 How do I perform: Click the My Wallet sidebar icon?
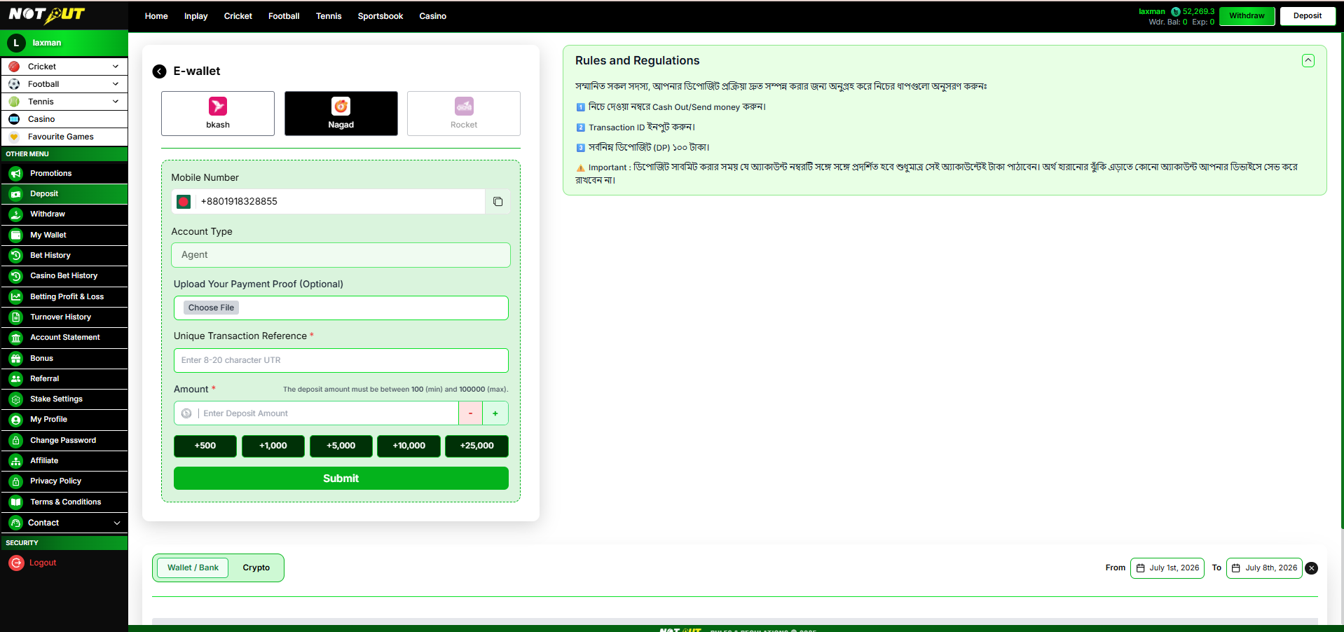pyautogui.click(x=16, y=235)
